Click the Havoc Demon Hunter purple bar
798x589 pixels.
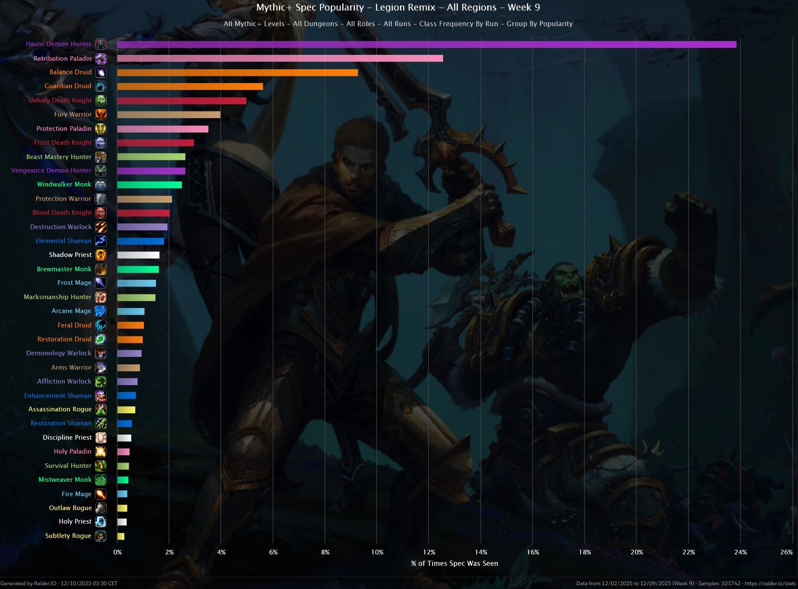[426, 44]
